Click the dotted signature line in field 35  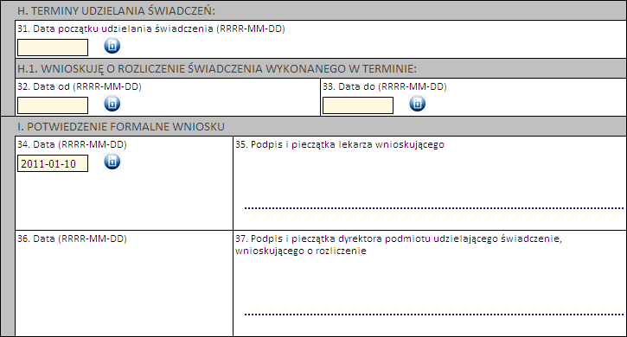click(434, 208)
